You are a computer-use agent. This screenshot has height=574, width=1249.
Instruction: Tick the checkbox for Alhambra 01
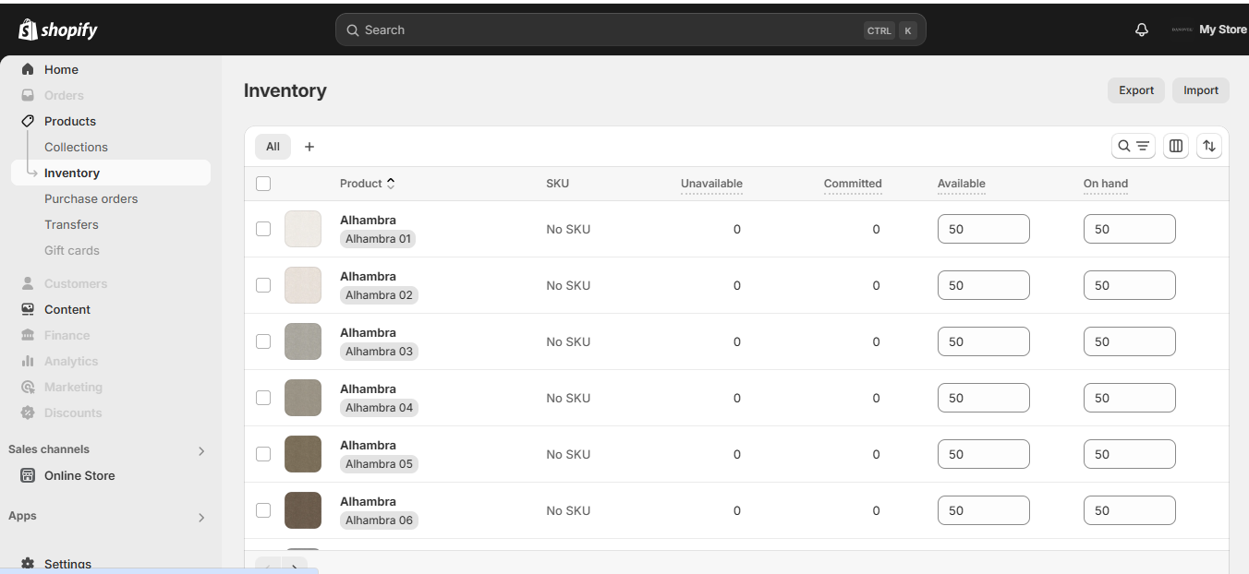(263, 229)
